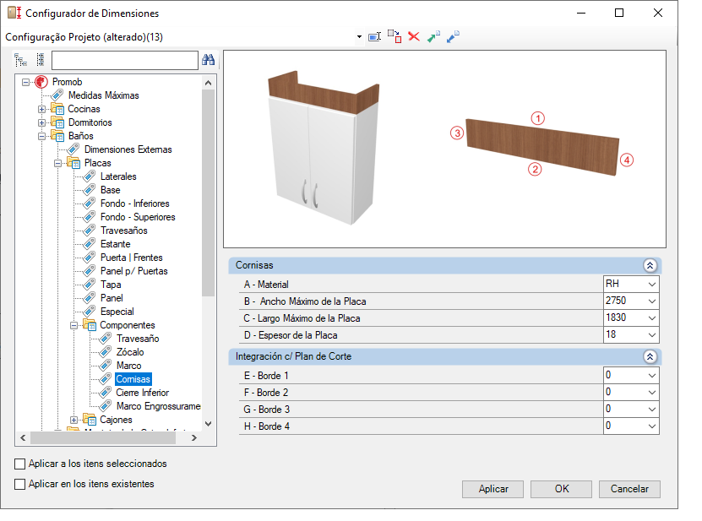
Task: Enable Aplicar a los itens seleccionados
Action: [19, 464]
